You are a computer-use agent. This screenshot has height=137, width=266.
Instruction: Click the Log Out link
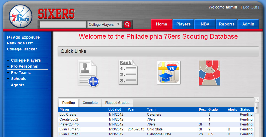pyautogui.click(x=250, y=7)
